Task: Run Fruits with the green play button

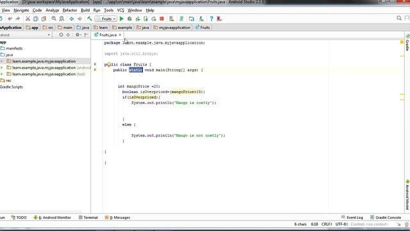Action: (x=121, y=19)
